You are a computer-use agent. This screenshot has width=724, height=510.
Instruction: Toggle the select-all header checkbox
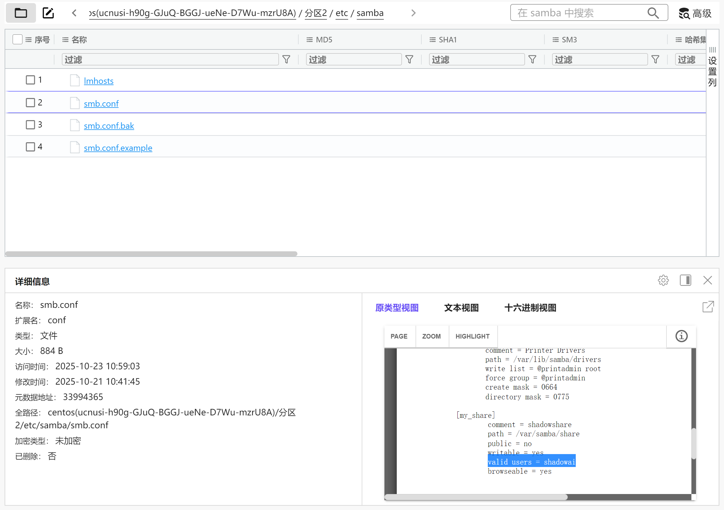[17, 40]
